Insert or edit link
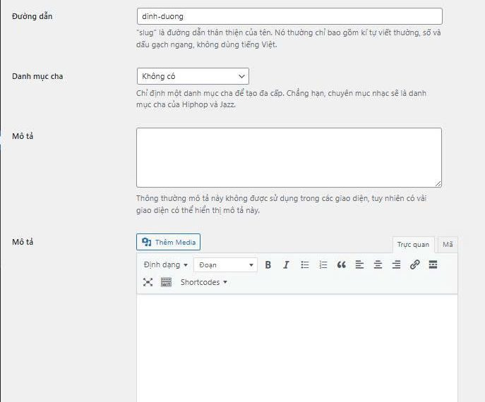 (x=414, y=265)
